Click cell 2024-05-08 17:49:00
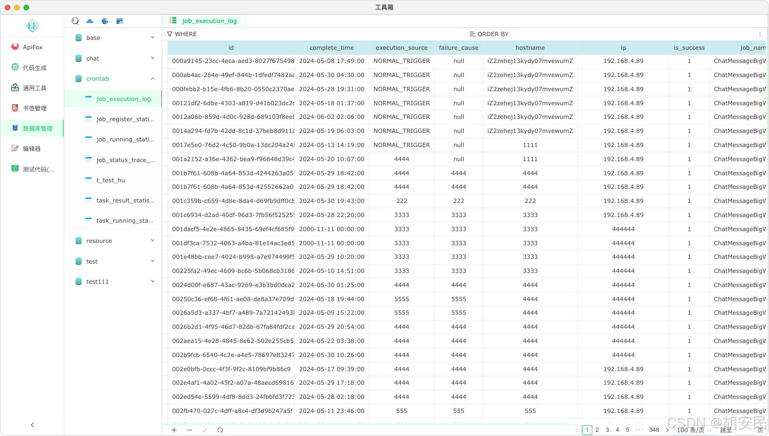 (332, 61)
